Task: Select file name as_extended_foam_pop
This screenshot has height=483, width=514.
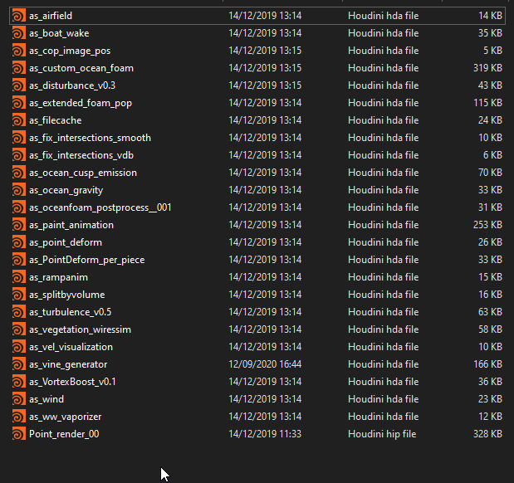Action: (81, 103)
